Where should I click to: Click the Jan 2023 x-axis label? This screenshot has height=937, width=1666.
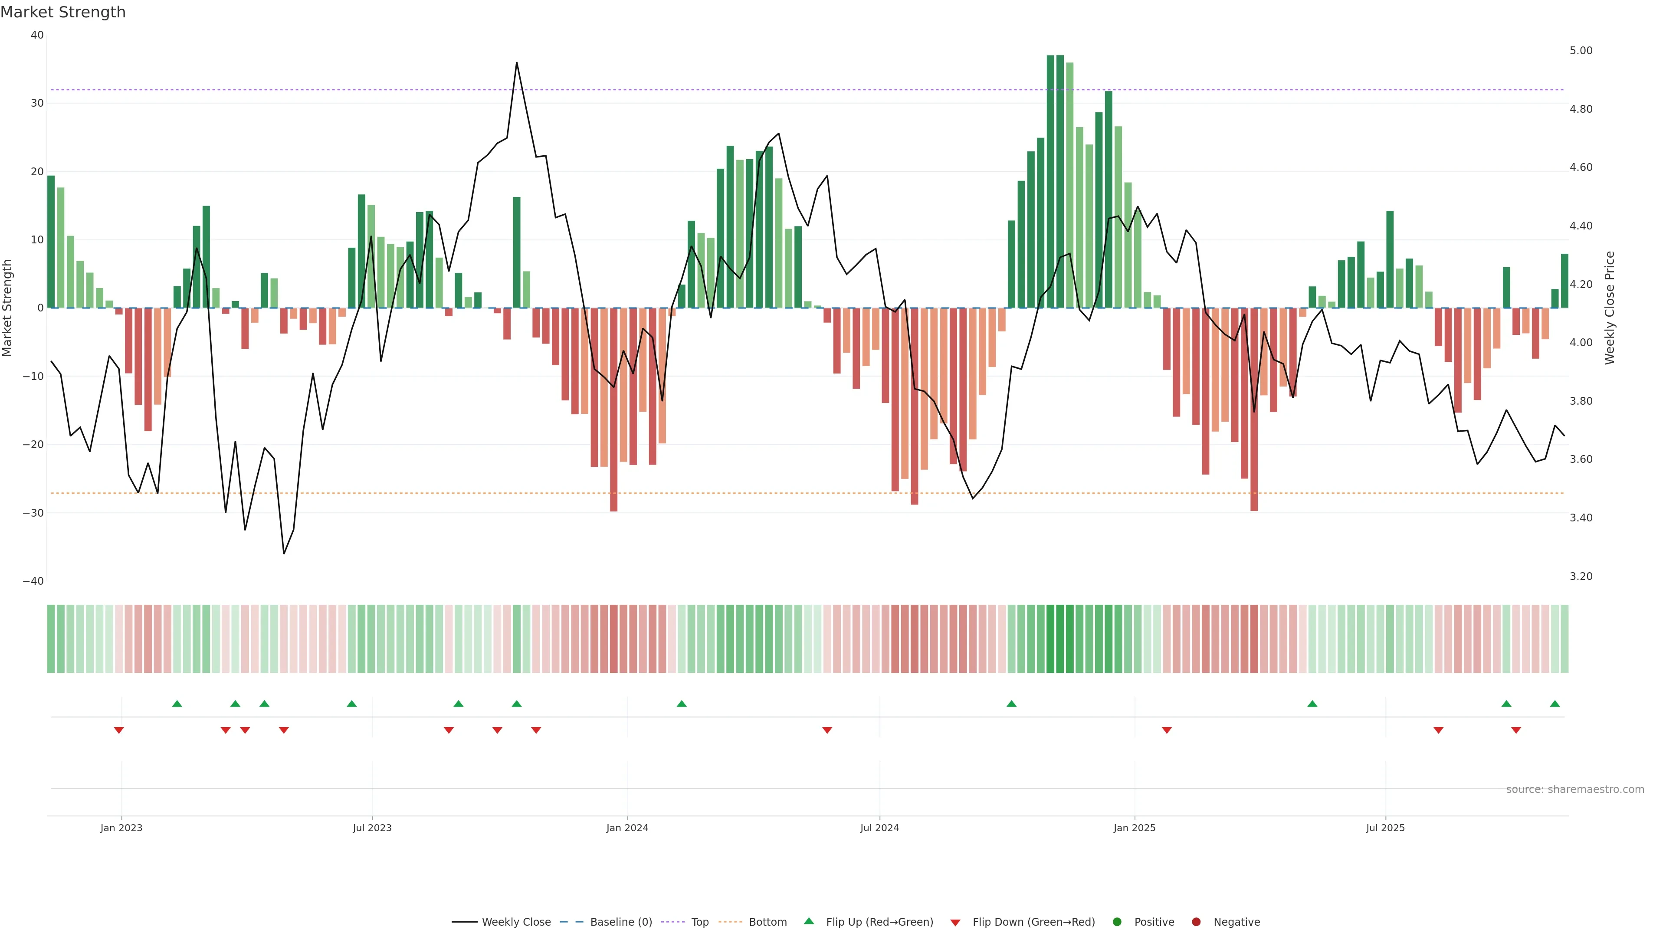coord(121,828)
